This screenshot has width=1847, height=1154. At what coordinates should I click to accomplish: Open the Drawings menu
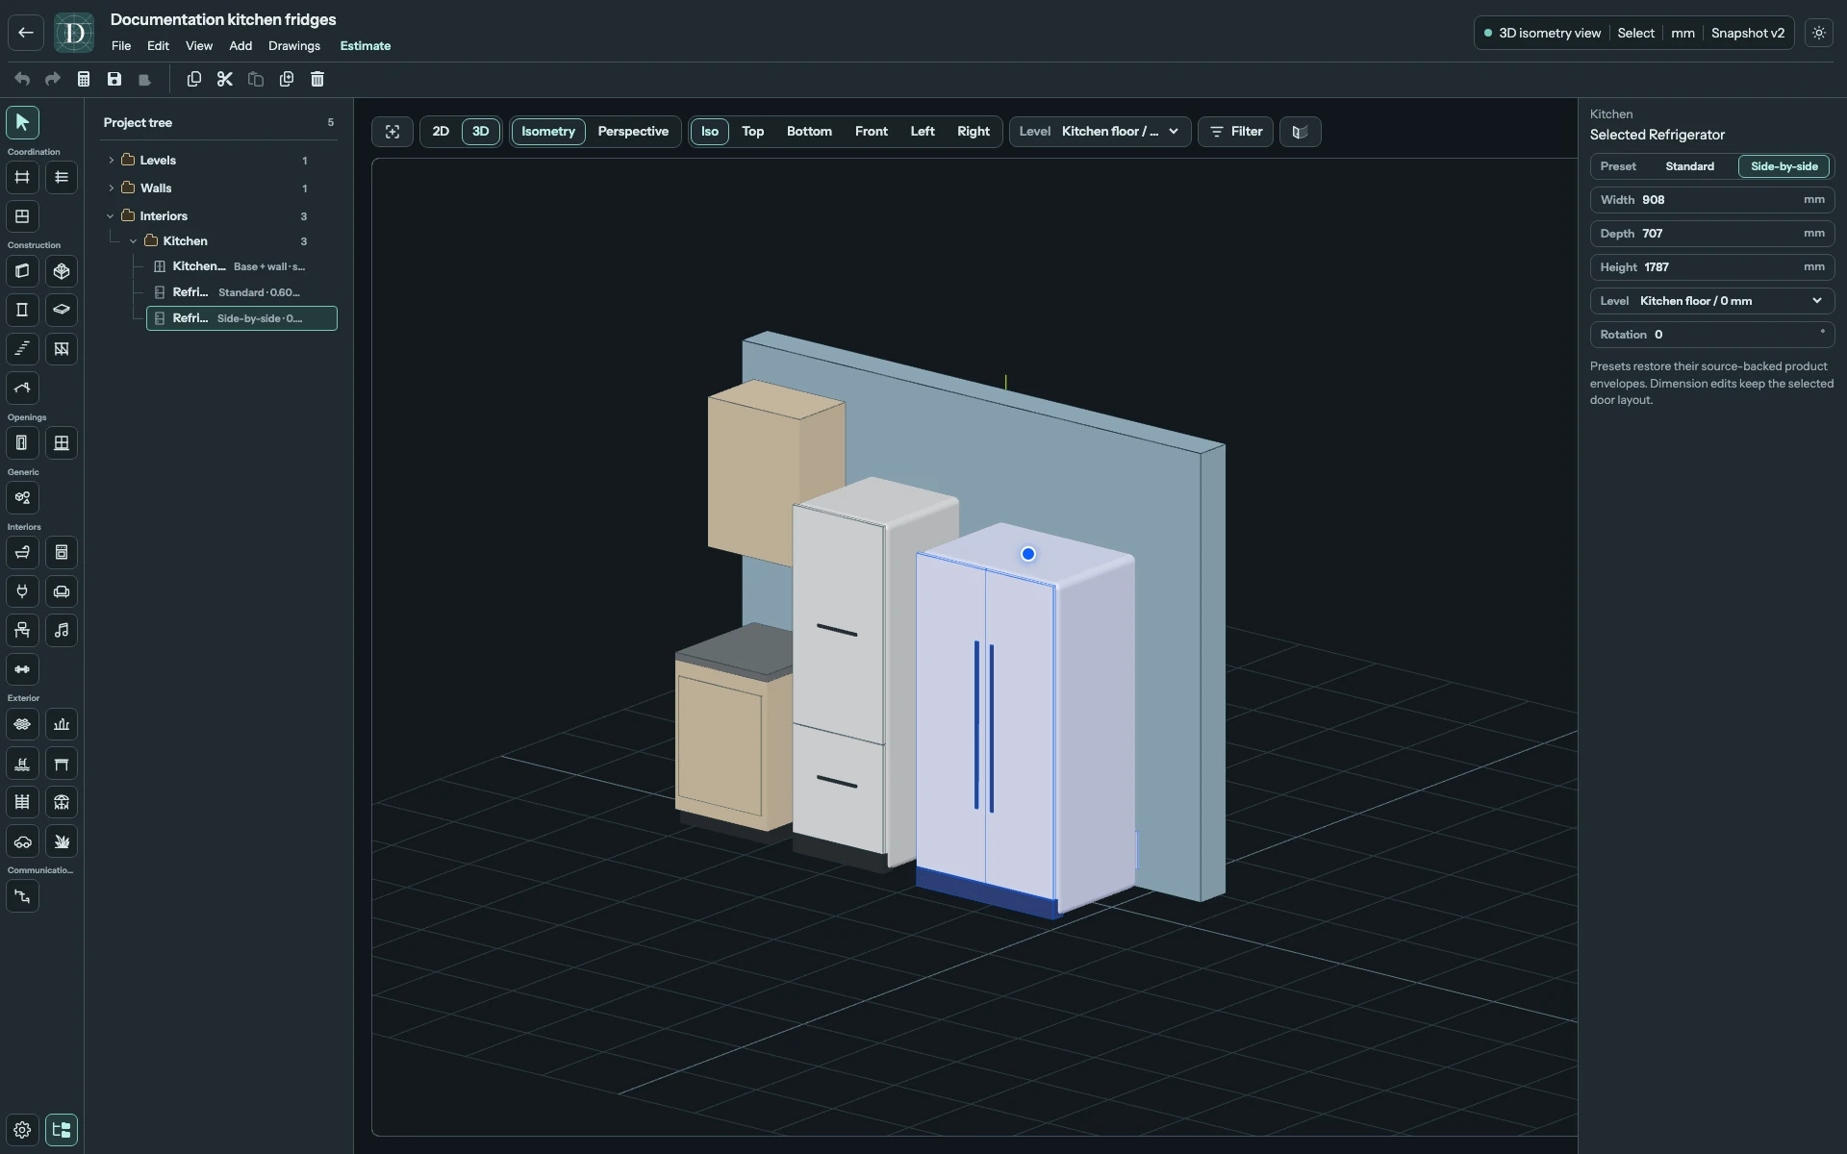click(x=294, y=46)
